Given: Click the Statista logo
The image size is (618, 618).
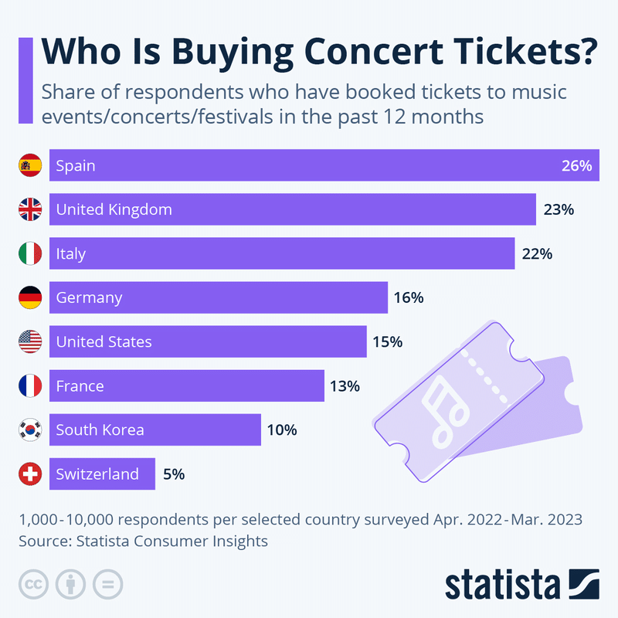Looking at the screenshot, I should pos(522,584).
